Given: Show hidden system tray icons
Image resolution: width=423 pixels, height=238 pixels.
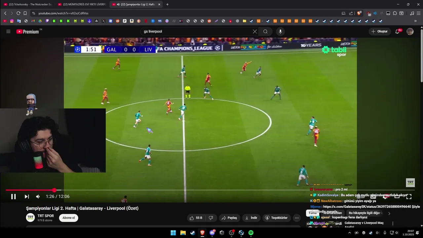Looking at the screenshot, I should 350,233.
